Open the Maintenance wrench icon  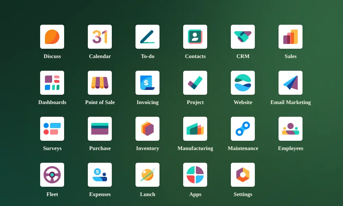point(243,129)
